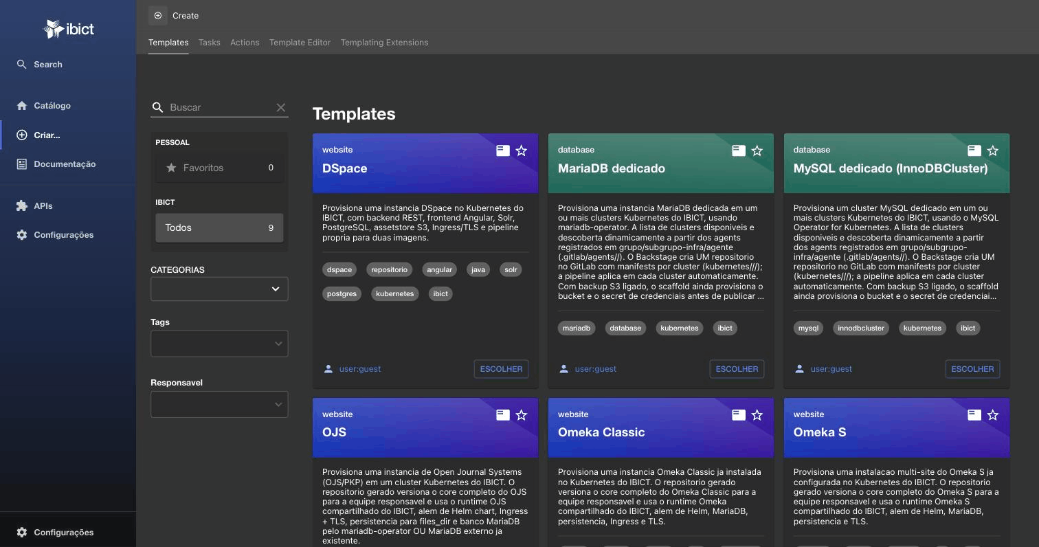The height and width of the screenshot is (547, 1039).
Task: Click the bottom Configurações gear icon
Action: click(x=22, y=532)
